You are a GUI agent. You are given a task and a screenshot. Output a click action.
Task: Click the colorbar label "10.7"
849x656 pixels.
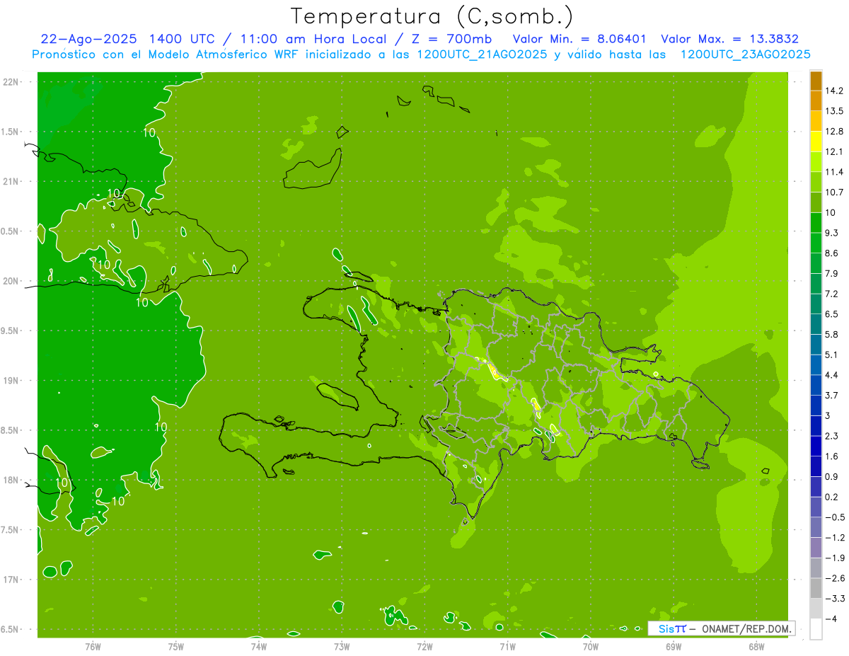pos(834,192)
